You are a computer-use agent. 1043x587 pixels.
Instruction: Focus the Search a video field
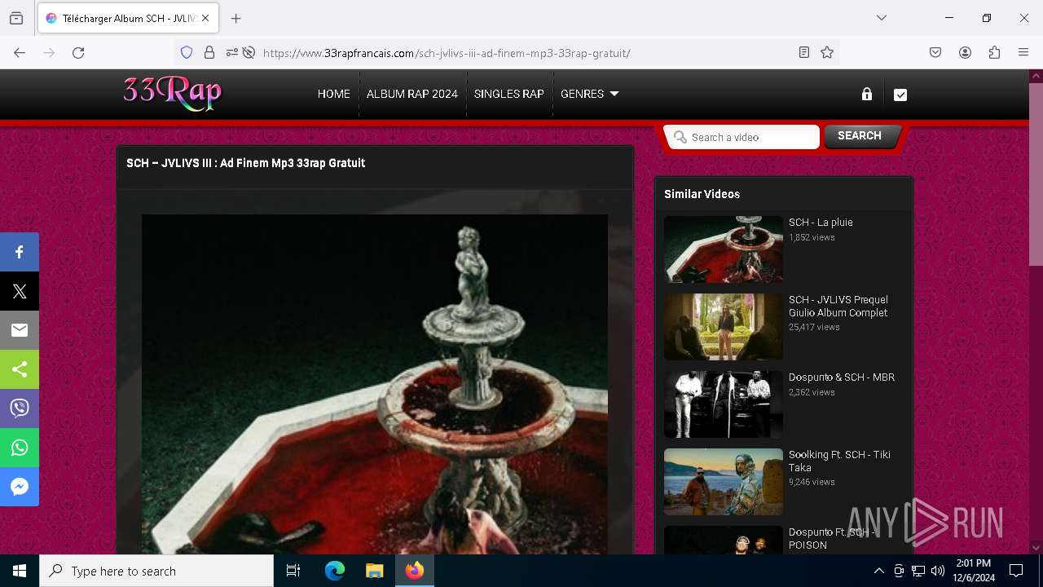coord(742,137)
